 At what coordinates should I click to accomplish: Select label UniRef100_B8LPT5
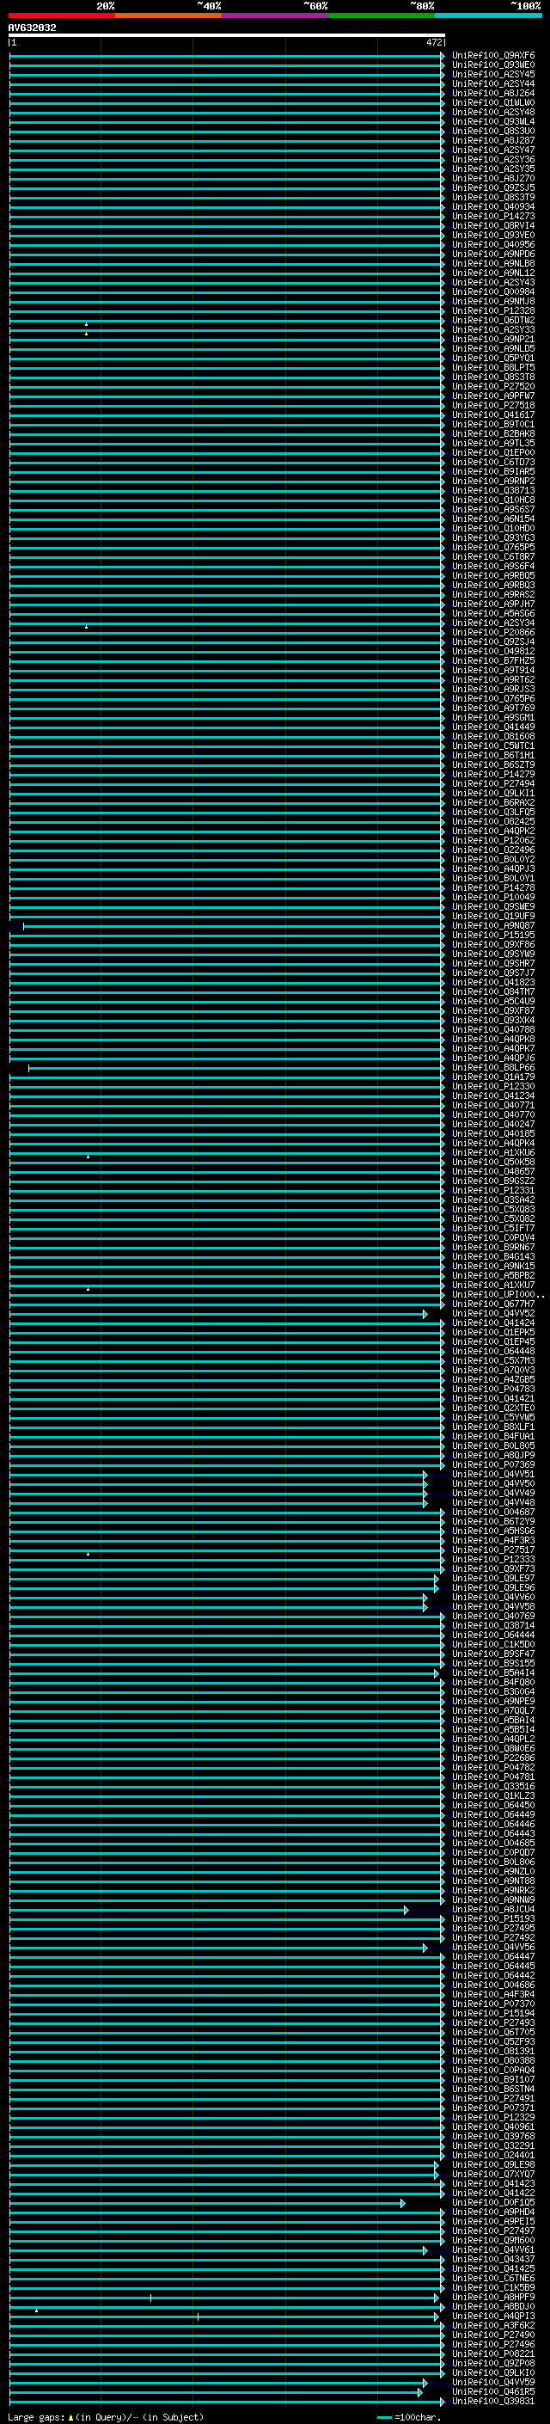click(492, 368)
